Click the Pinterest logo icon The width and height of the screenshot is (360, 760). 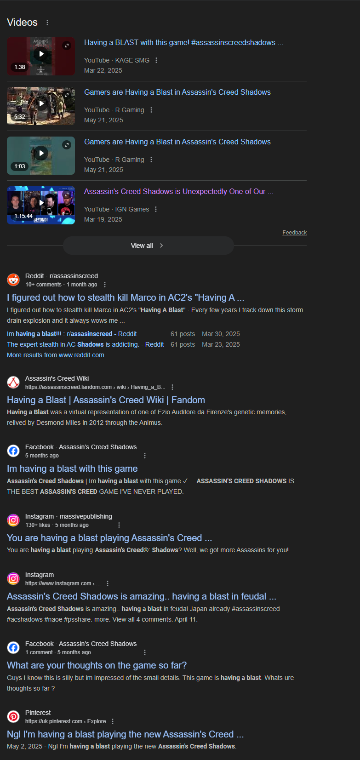point(13,716)
